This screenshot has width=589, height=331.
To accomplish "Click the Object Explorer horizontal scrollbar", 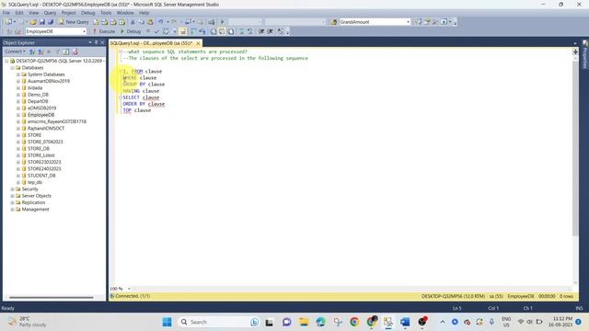I will 52,298.
